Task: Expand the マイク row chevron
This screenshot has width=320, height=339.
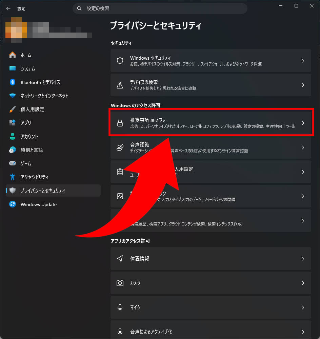Action: 303,307
